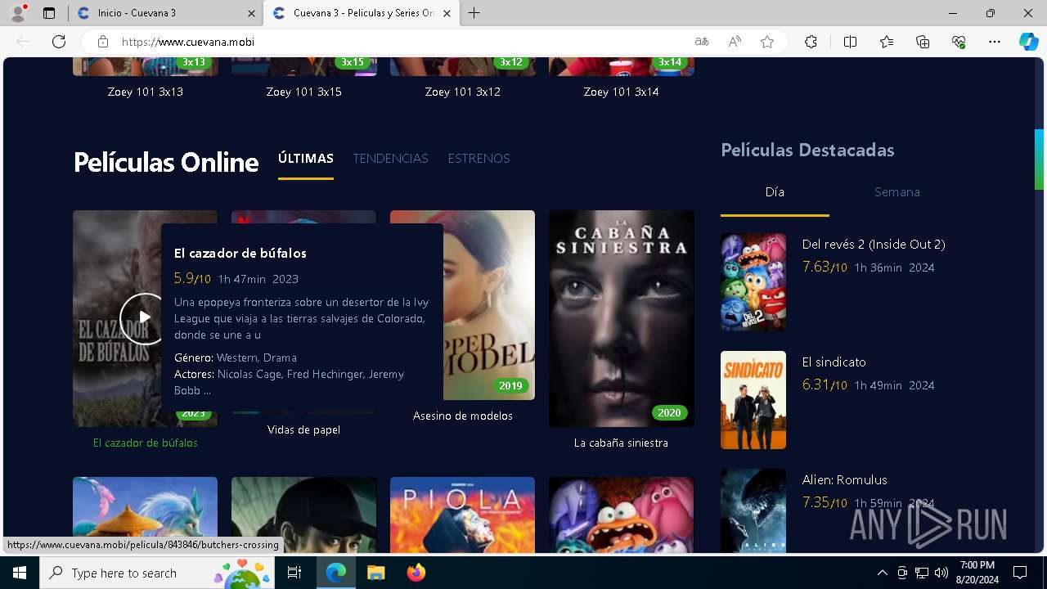
Task: Open the network status icon
Action: [922, 573]
